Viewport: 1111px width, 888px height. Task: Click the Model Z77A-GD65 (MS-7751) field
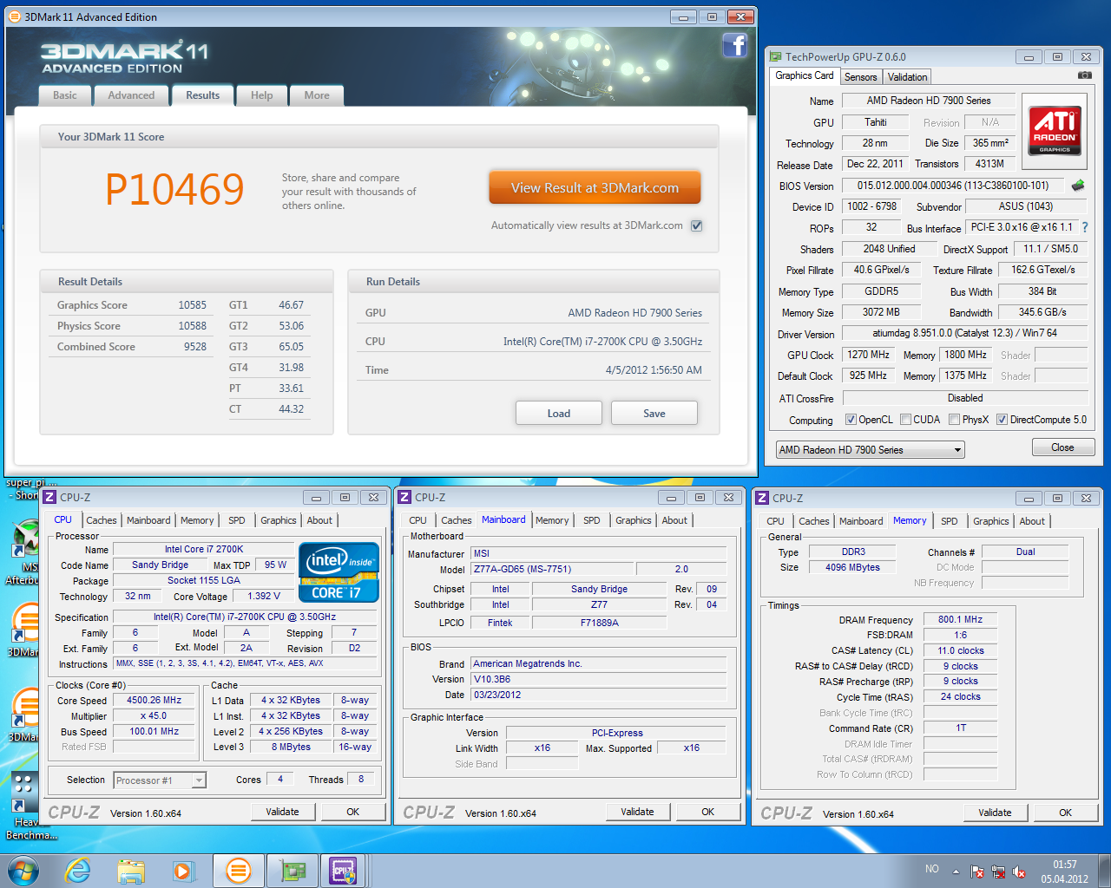click(552, 570)
